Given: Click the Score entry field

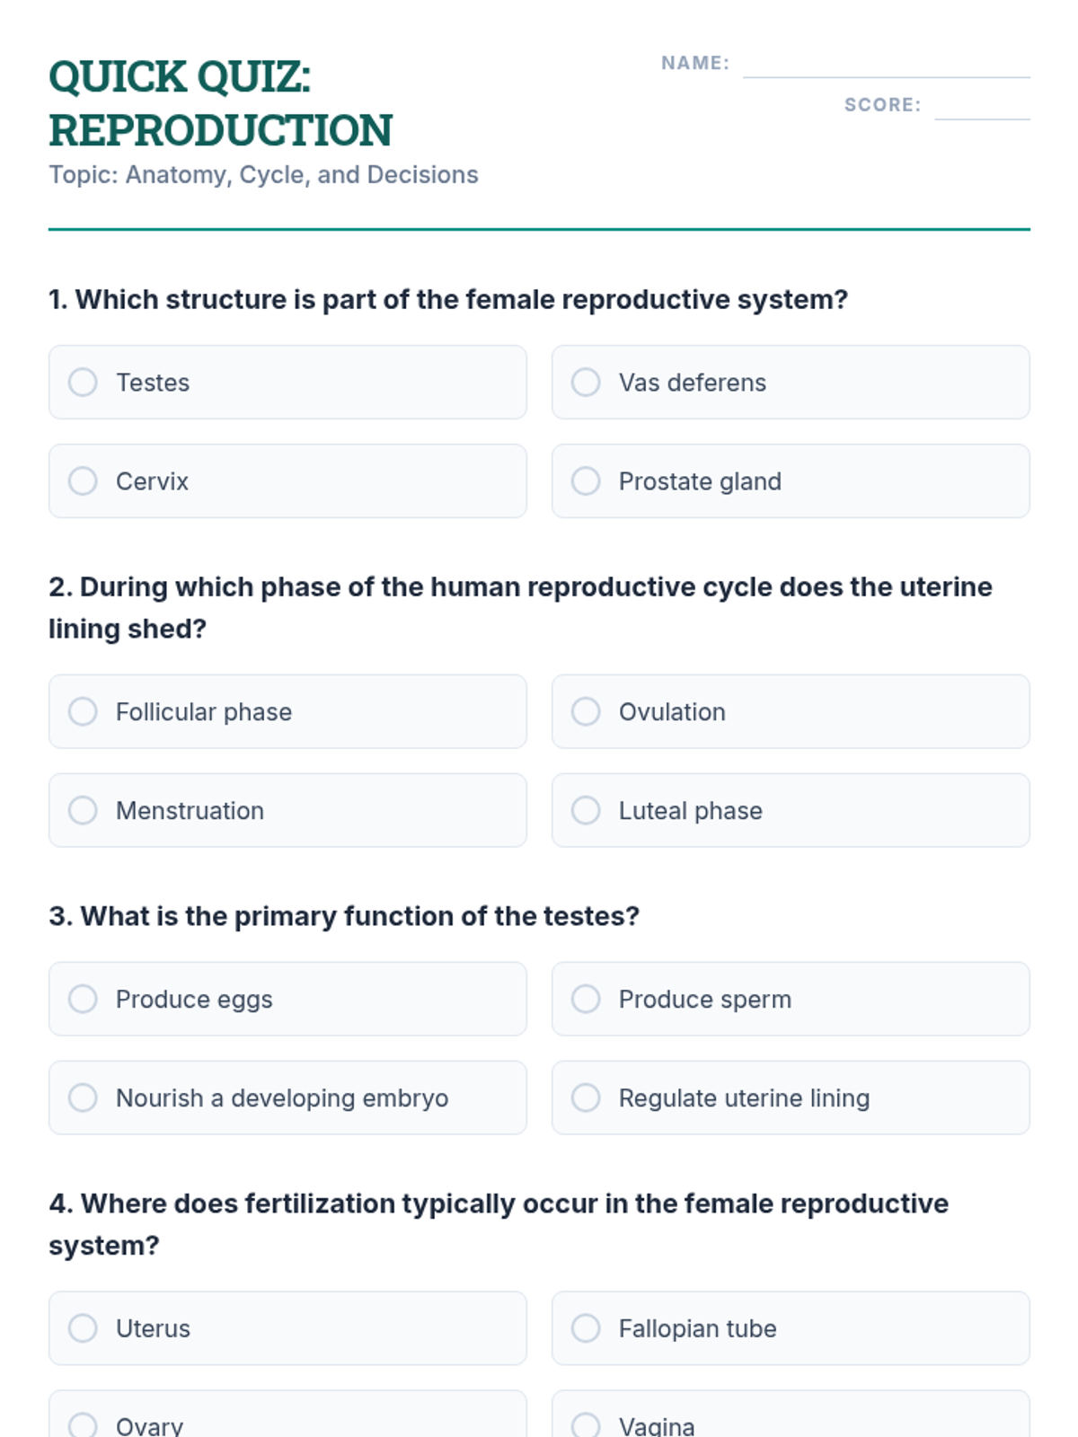Looking at the screenshot, I should coord(982,106).
